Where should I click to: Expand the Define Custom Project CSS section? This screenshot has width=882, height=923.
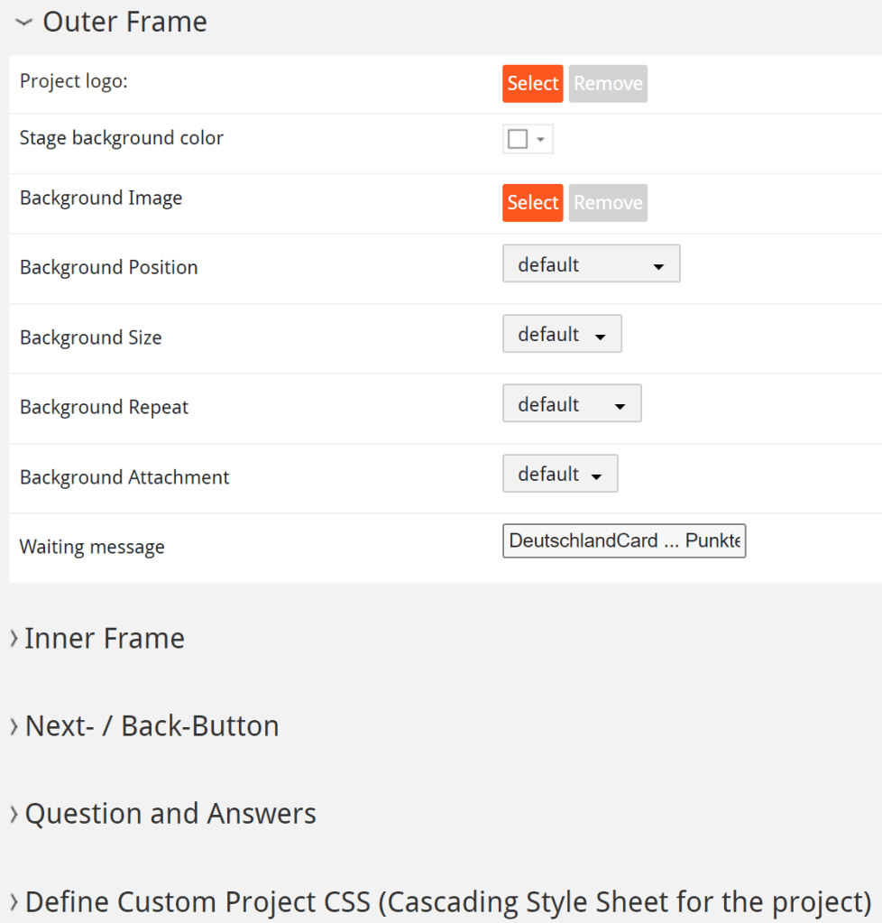coord(14,902)
